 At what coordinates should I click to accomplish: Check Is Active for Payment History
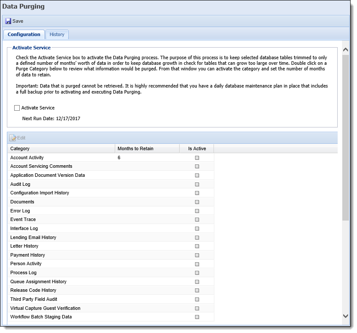pos(197,255)
